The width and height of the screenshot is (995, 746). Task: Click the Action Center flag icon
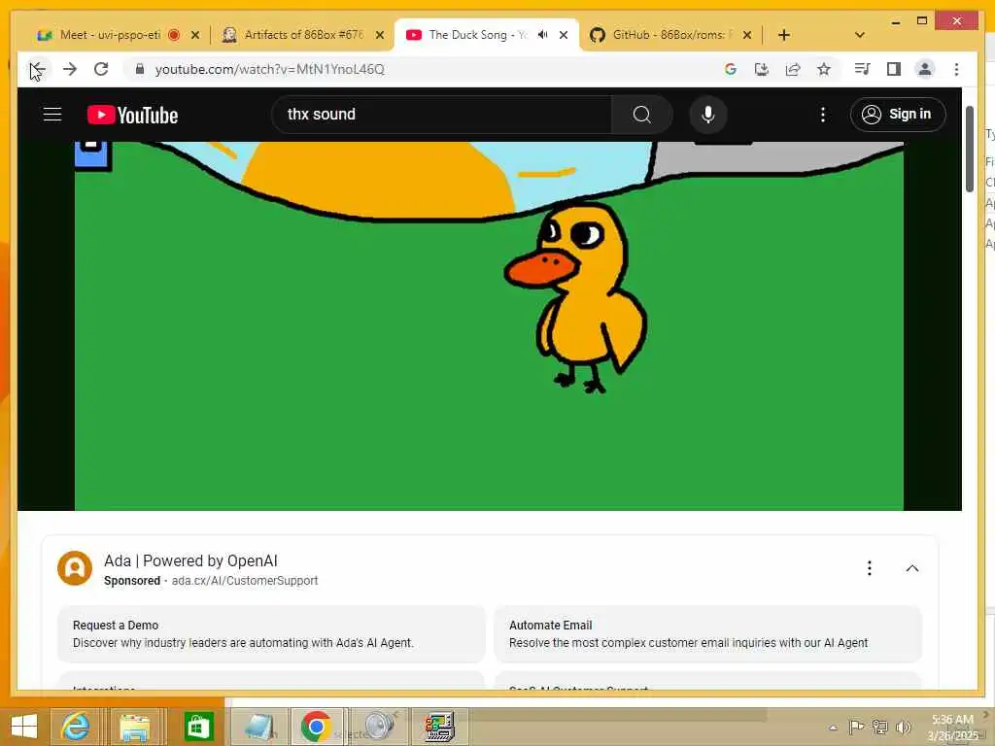[856, 727]
